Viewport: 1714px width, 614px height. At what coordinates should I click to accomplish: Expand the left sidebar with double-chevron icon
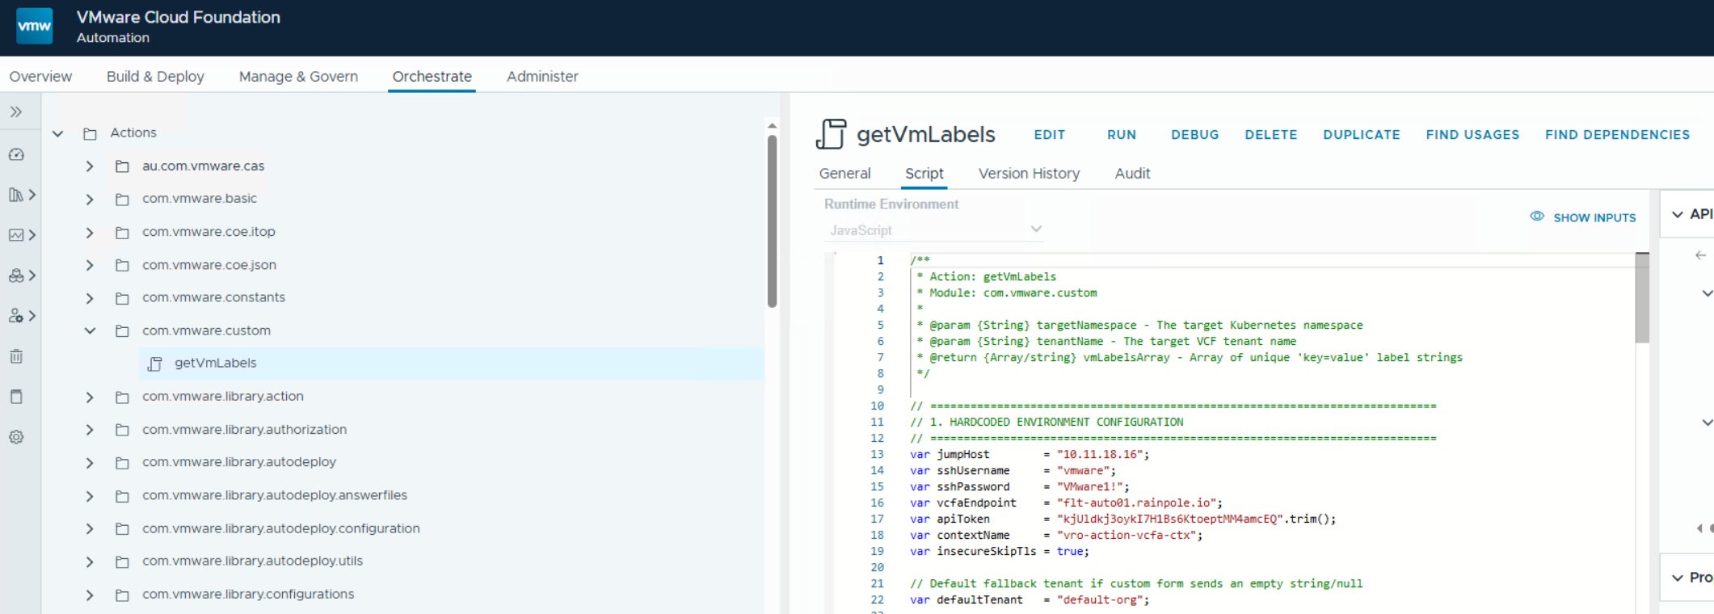16,112
